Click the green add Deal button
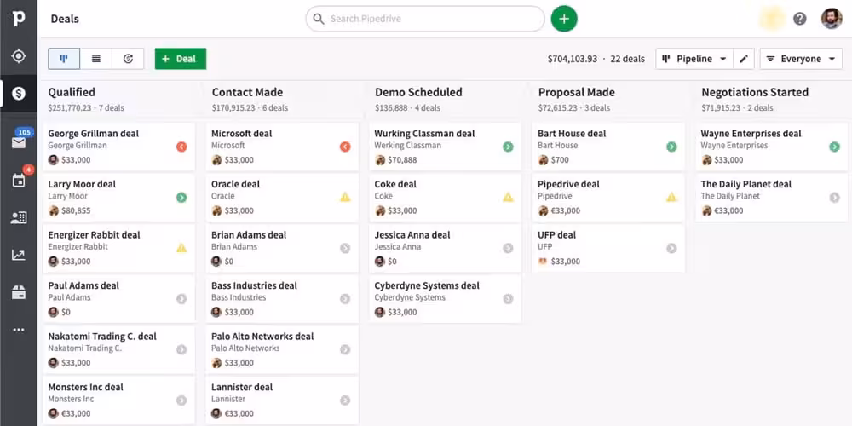The width and height of the screenshot is (852, 426). tap(180, 59)
